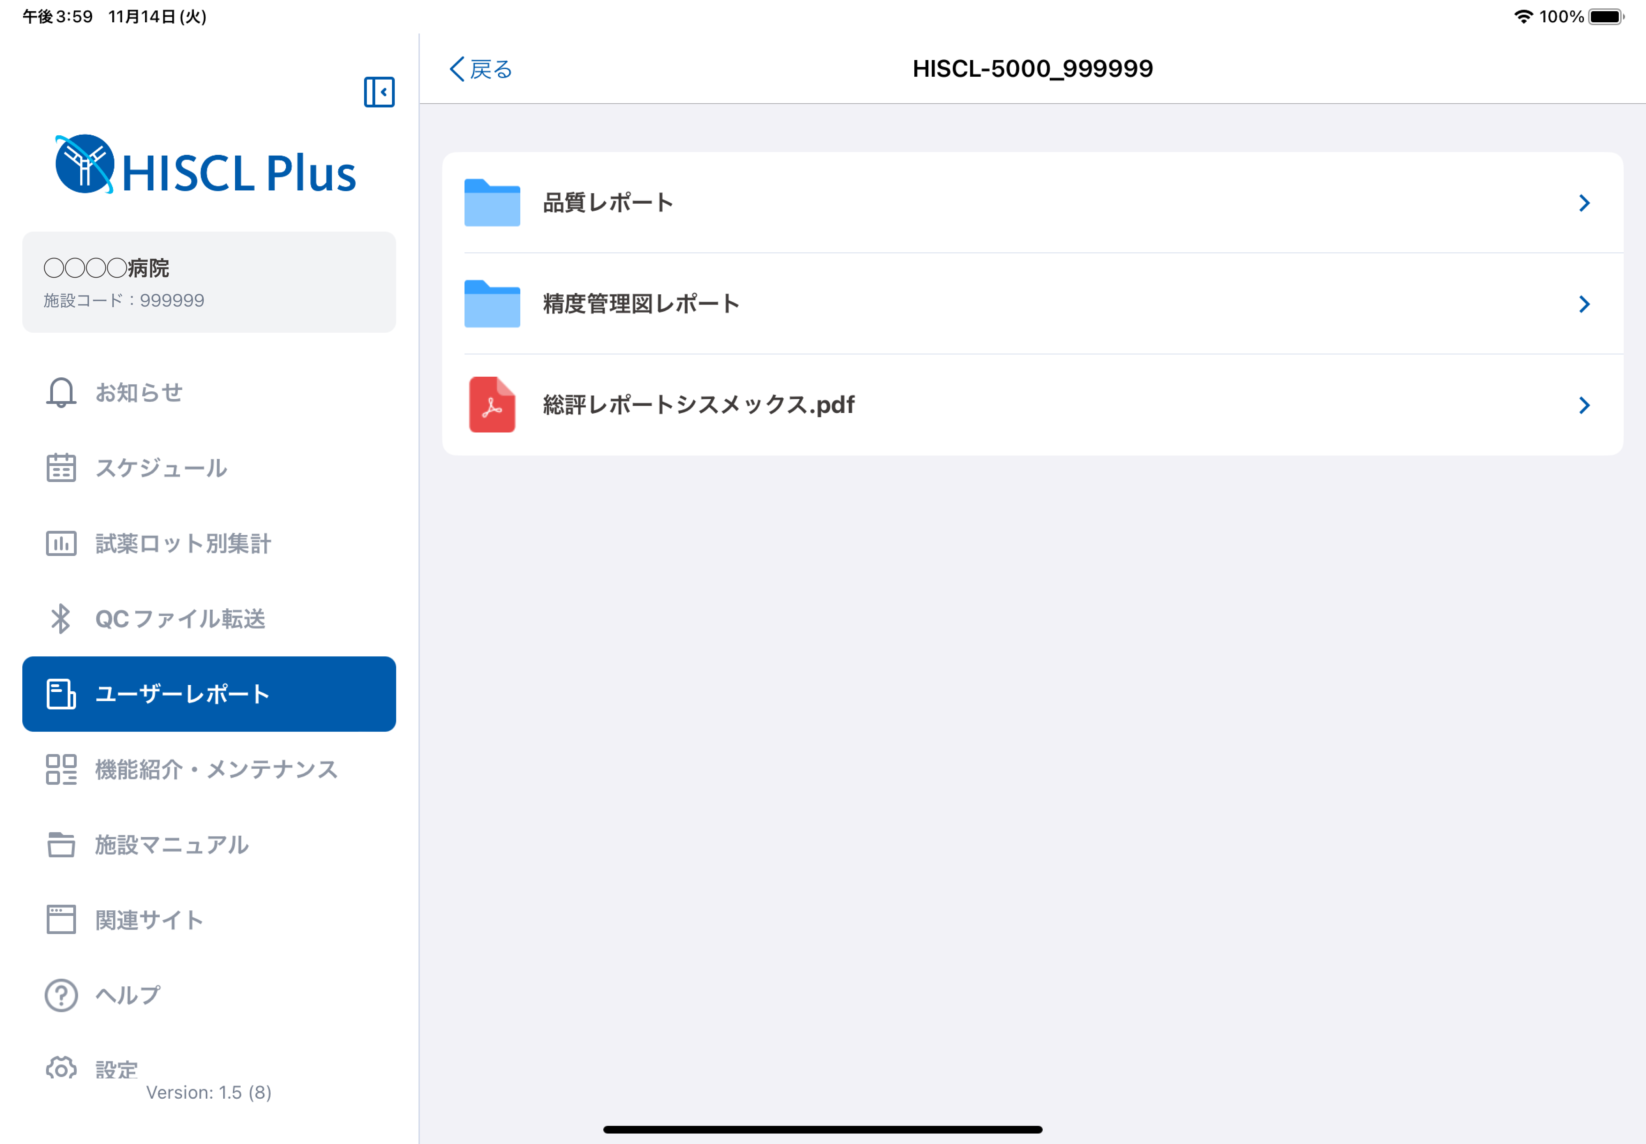Expand 品質レポート using its chevron
This screenshot has height=1144, width=1646.
1584,203
